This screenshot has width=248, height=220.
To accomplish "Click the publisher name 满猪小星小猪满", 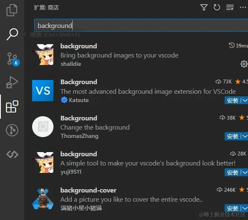I will (81, 208).
